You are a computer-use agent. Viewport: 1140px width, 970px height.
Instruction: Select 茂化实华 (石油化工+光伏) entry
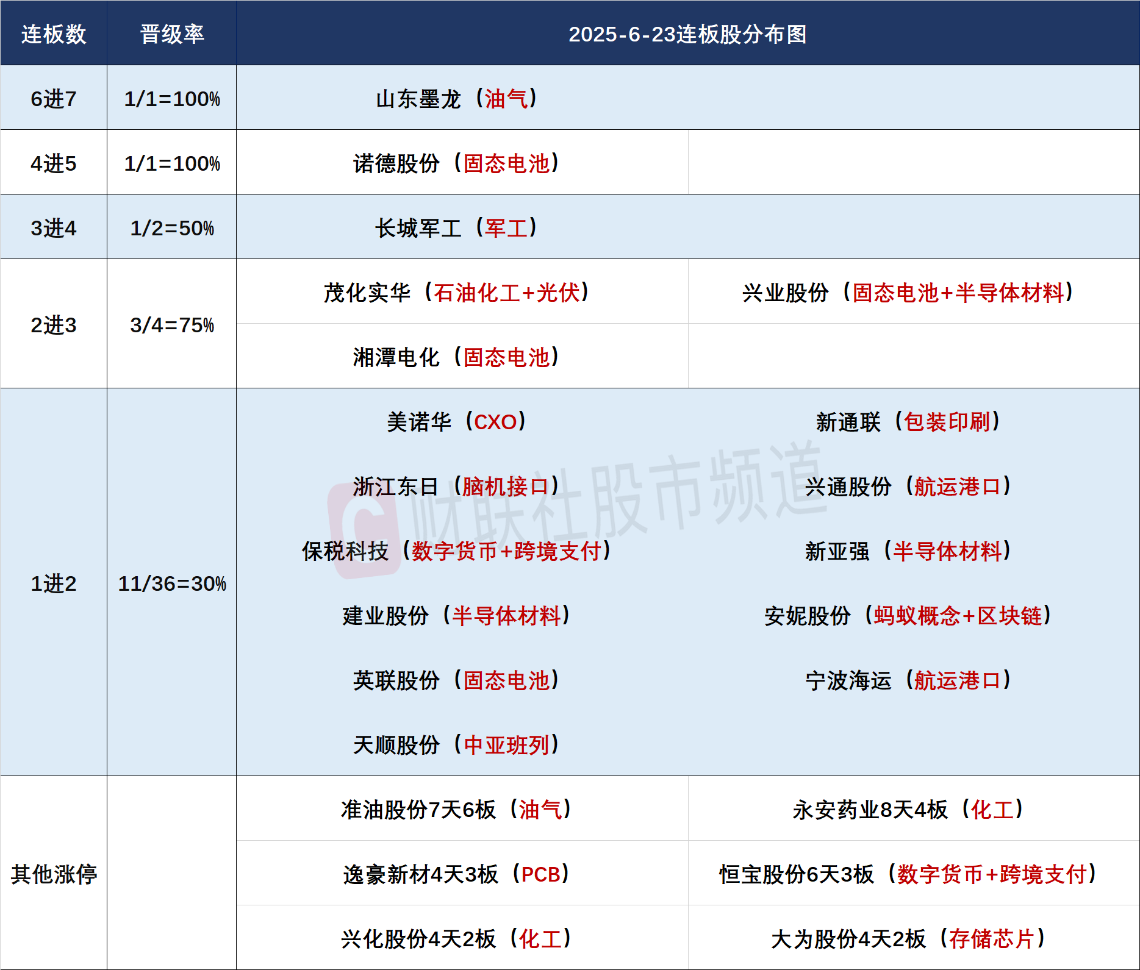coord(457,292)
